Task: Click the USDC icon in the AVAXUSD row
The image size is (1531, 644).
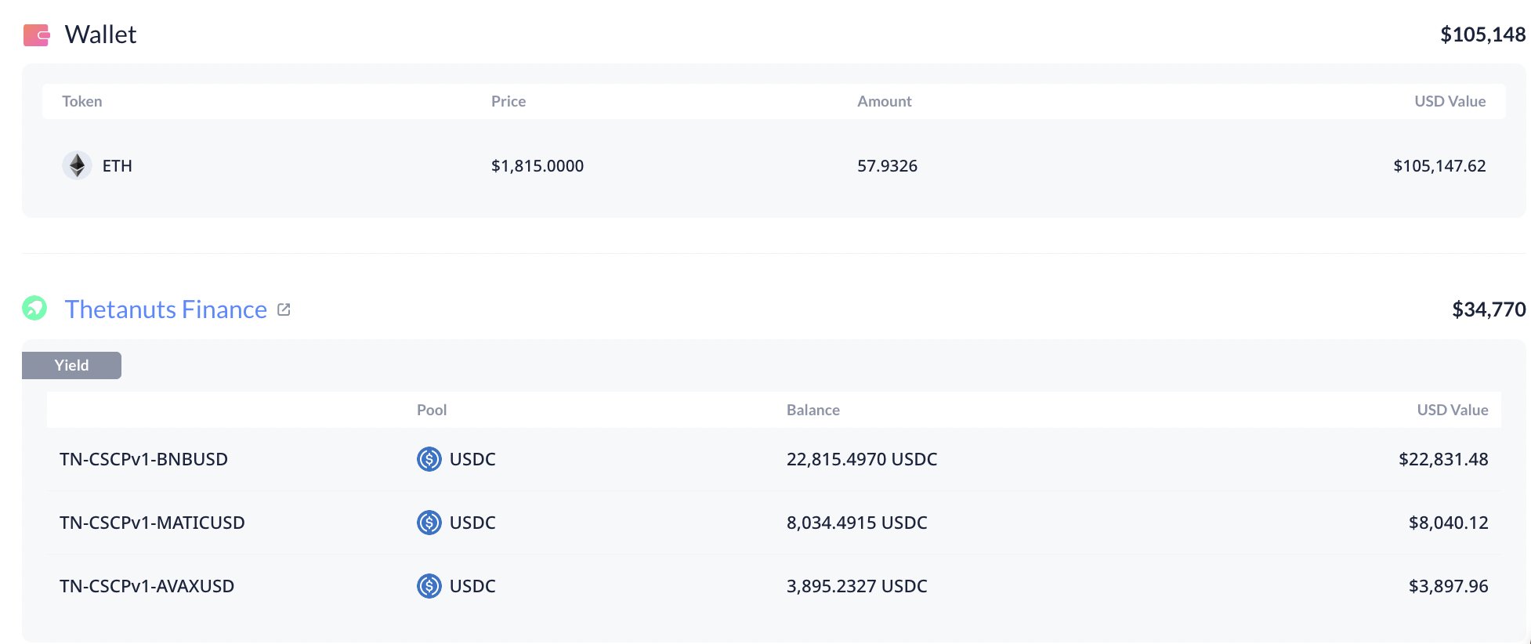Action: pyautogui.click(x=429, y=586)
